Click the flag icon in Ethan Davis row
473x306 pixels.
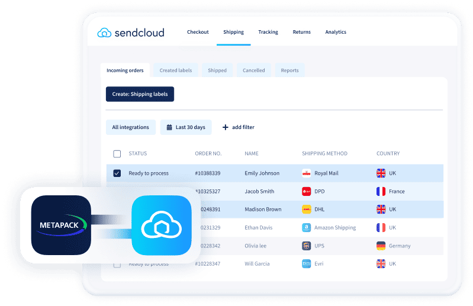pyautogui.click(x=381, y=228)
